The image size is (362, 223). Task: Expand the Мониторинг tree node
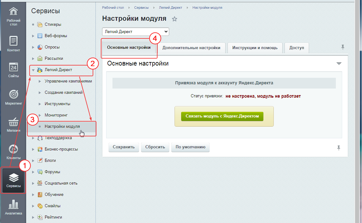click(40, 115)
